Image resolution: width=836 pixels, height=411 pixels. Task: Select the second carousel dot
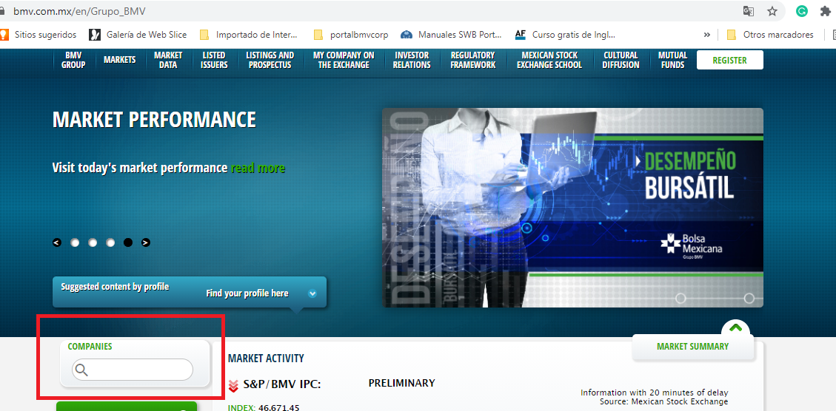[x=93, y=242]
